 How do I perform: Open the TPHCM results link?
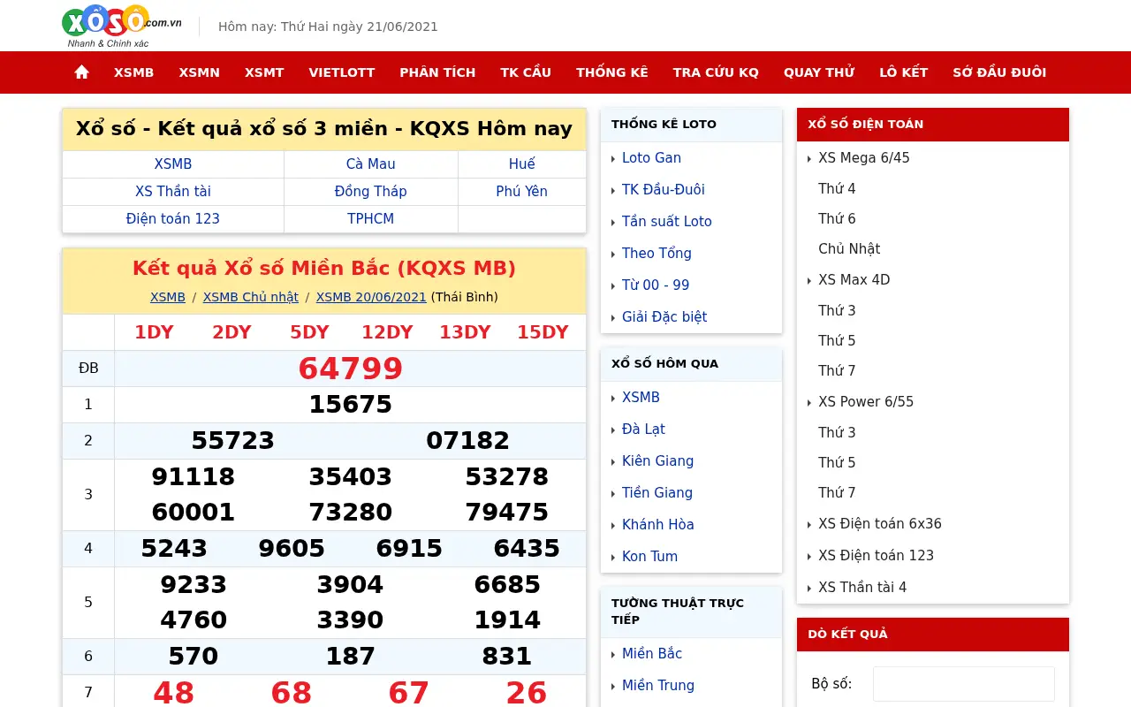coord(371,218)
